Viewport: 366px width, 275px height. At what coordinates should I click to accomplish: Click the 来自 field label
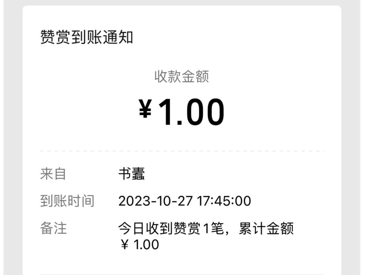tap(53, 174)
